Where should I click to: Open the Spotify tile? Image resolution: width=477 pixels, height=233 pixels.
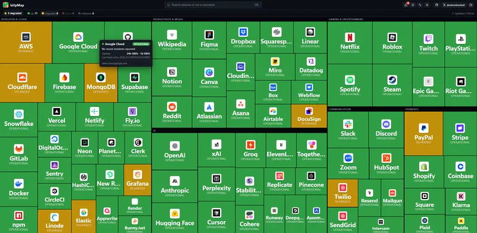coord(350,85)
